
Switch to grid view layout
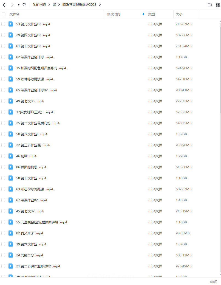click(217, 5)
